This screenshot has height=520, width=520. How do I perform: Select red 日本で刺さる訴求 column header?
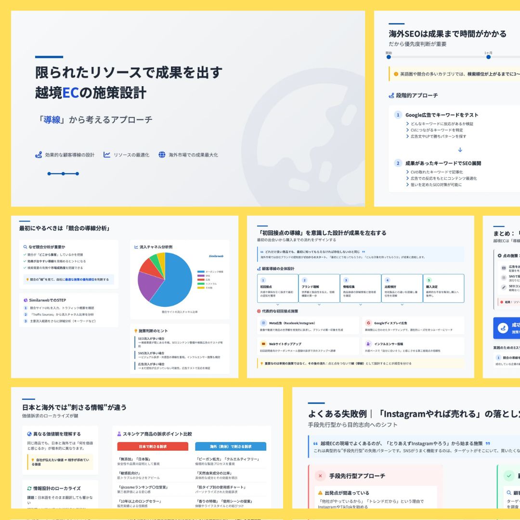point(153,446)
